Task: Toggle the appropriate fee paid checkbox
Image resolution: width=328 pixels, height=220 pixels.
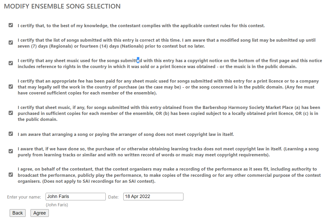Action: [11, 86]
